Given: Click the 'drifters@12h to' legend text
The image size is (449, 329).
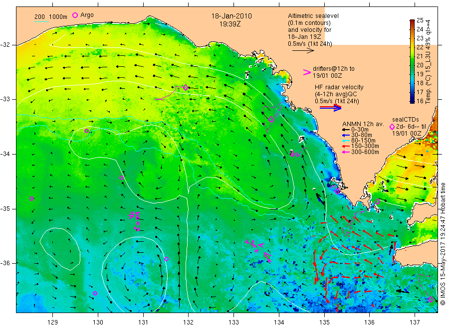Looking at the screenshot, I should click(x=334, y=69).
